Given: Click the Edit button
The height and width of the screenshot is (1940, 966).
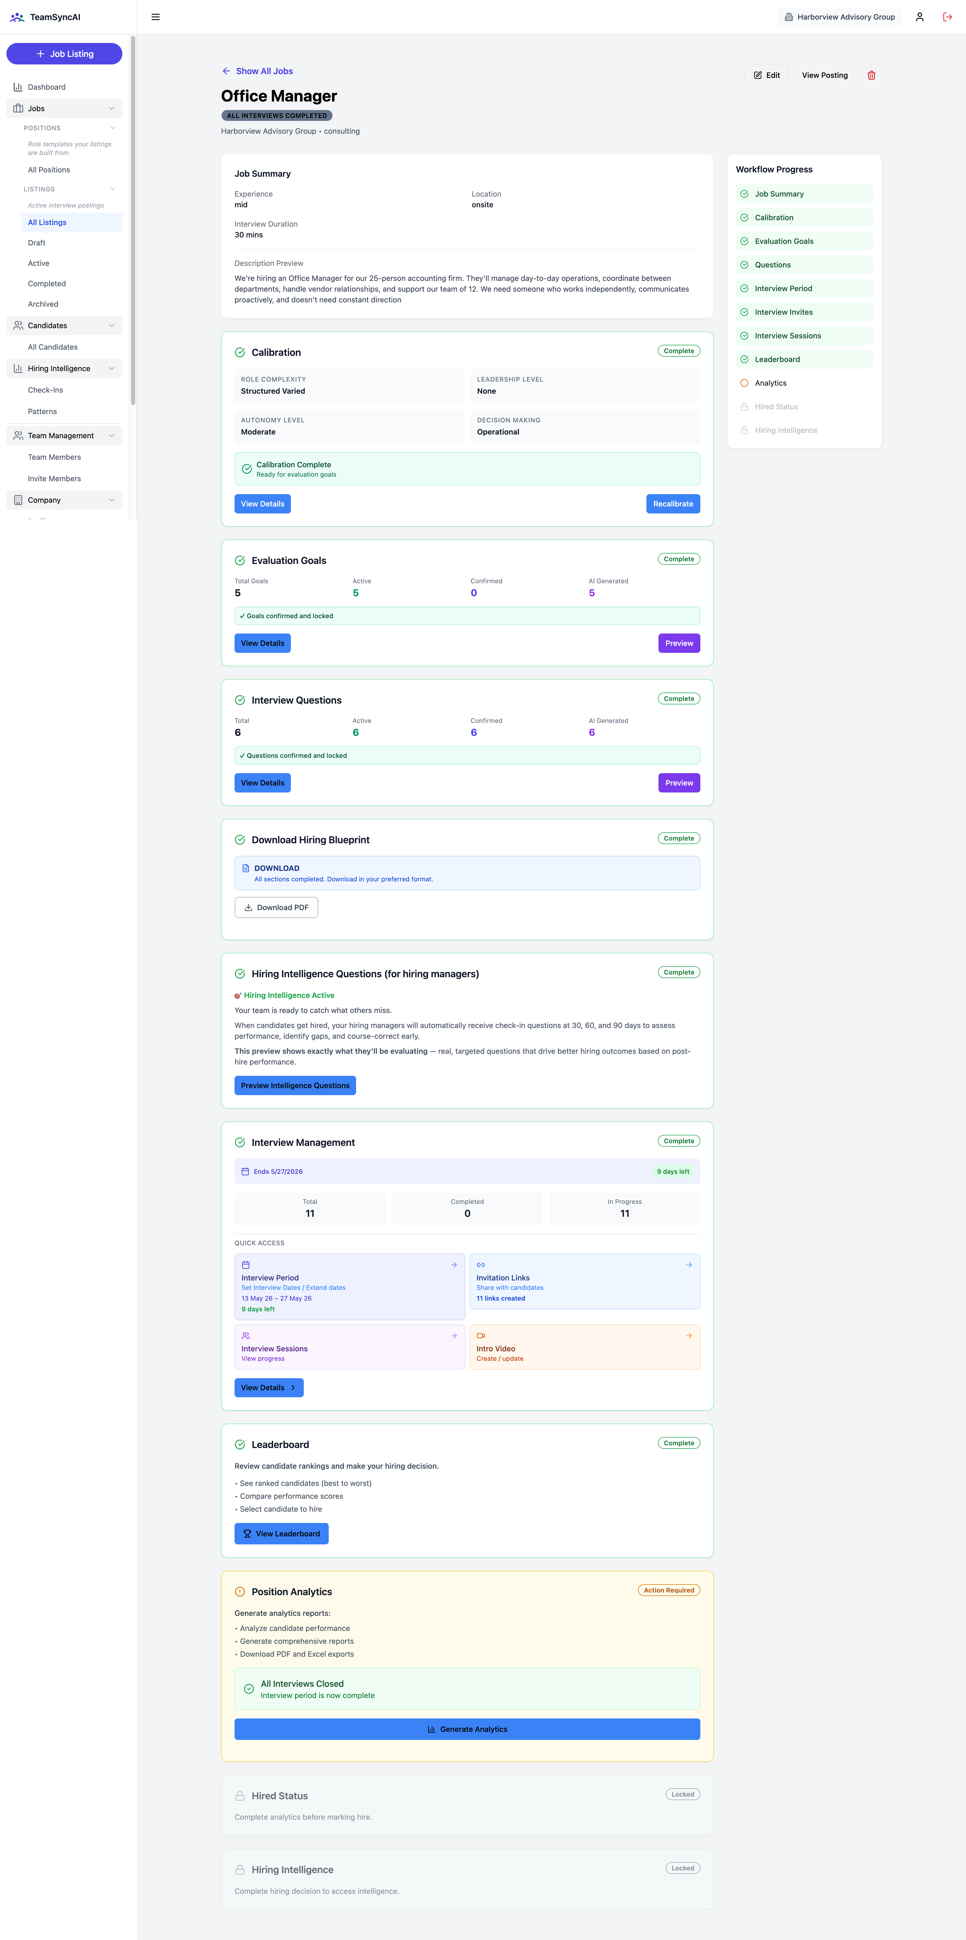Looking at the screenshot, I should tap(767, 75).
